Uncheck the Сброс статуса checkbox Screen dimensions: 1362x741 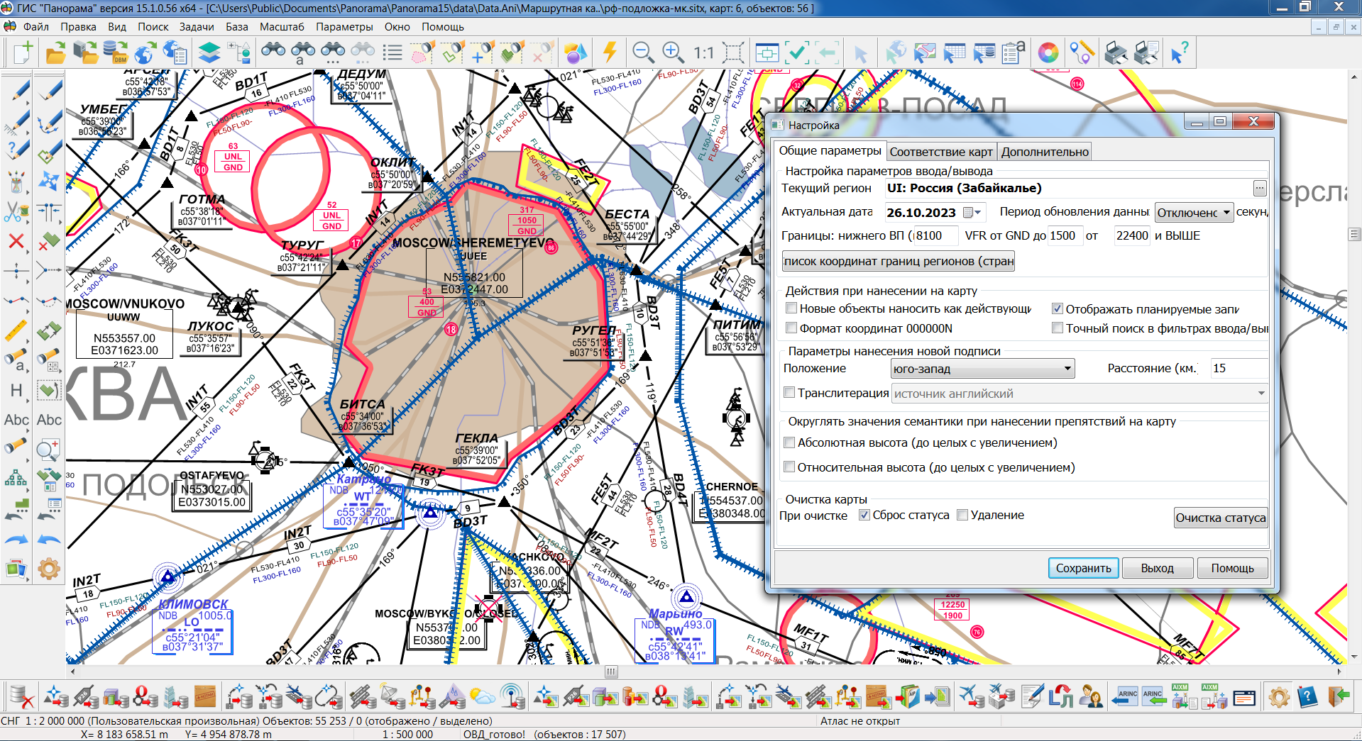point(864,515)
